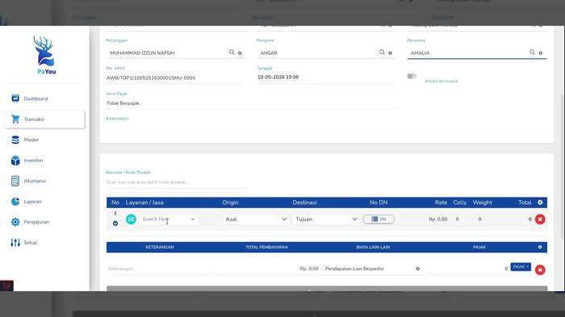Click the Layanan / Jasa column header
Image resolution: width=565 pixels, height=317 pixels.
(144, 202)
